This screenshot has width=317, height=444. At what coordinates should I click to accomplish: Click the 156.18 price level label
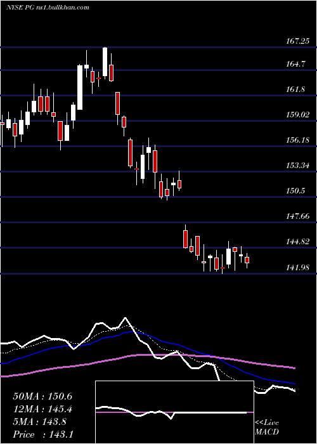(297, 140)
